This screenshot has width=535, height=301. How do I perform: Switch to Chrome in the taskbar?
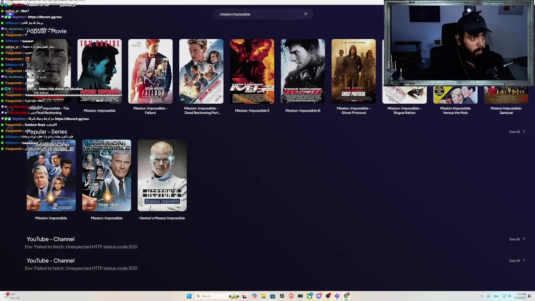click(346, 296)
